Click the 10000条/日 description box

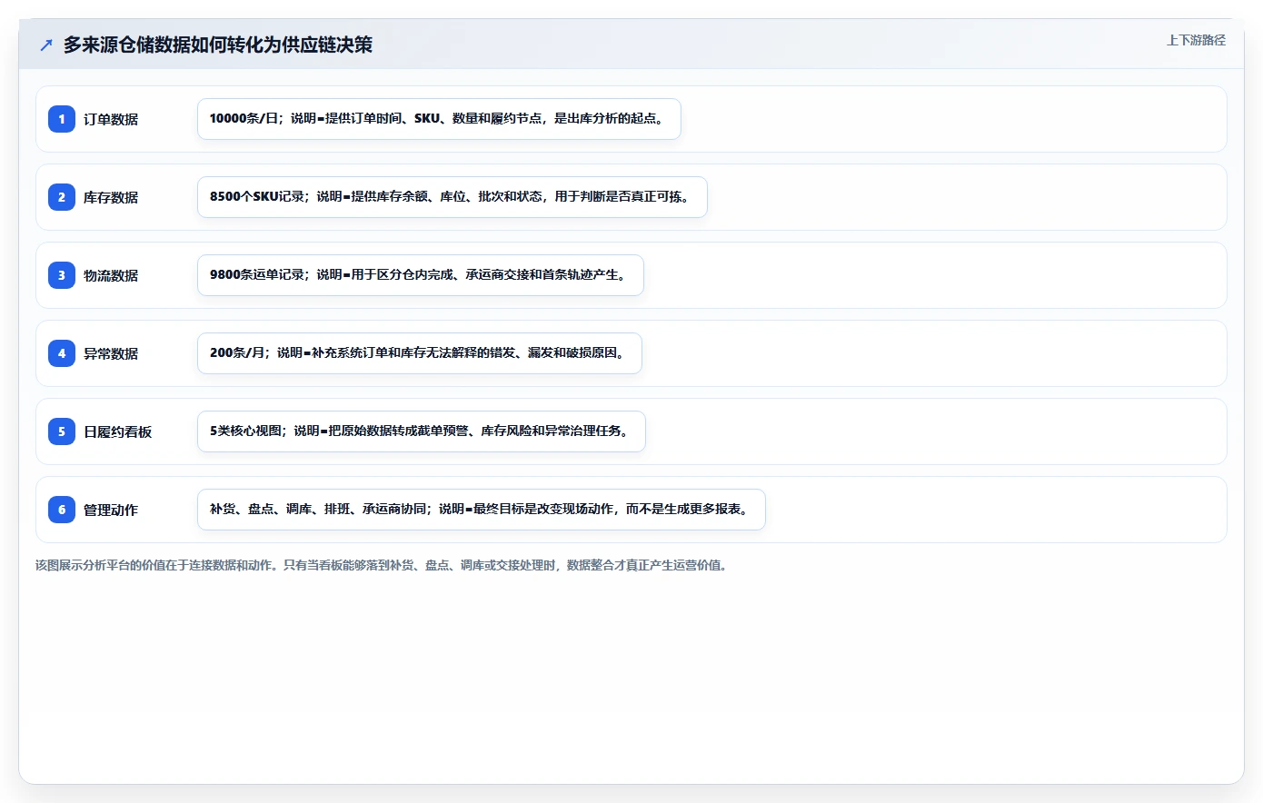pyautogui.click(x=439, y=119)
